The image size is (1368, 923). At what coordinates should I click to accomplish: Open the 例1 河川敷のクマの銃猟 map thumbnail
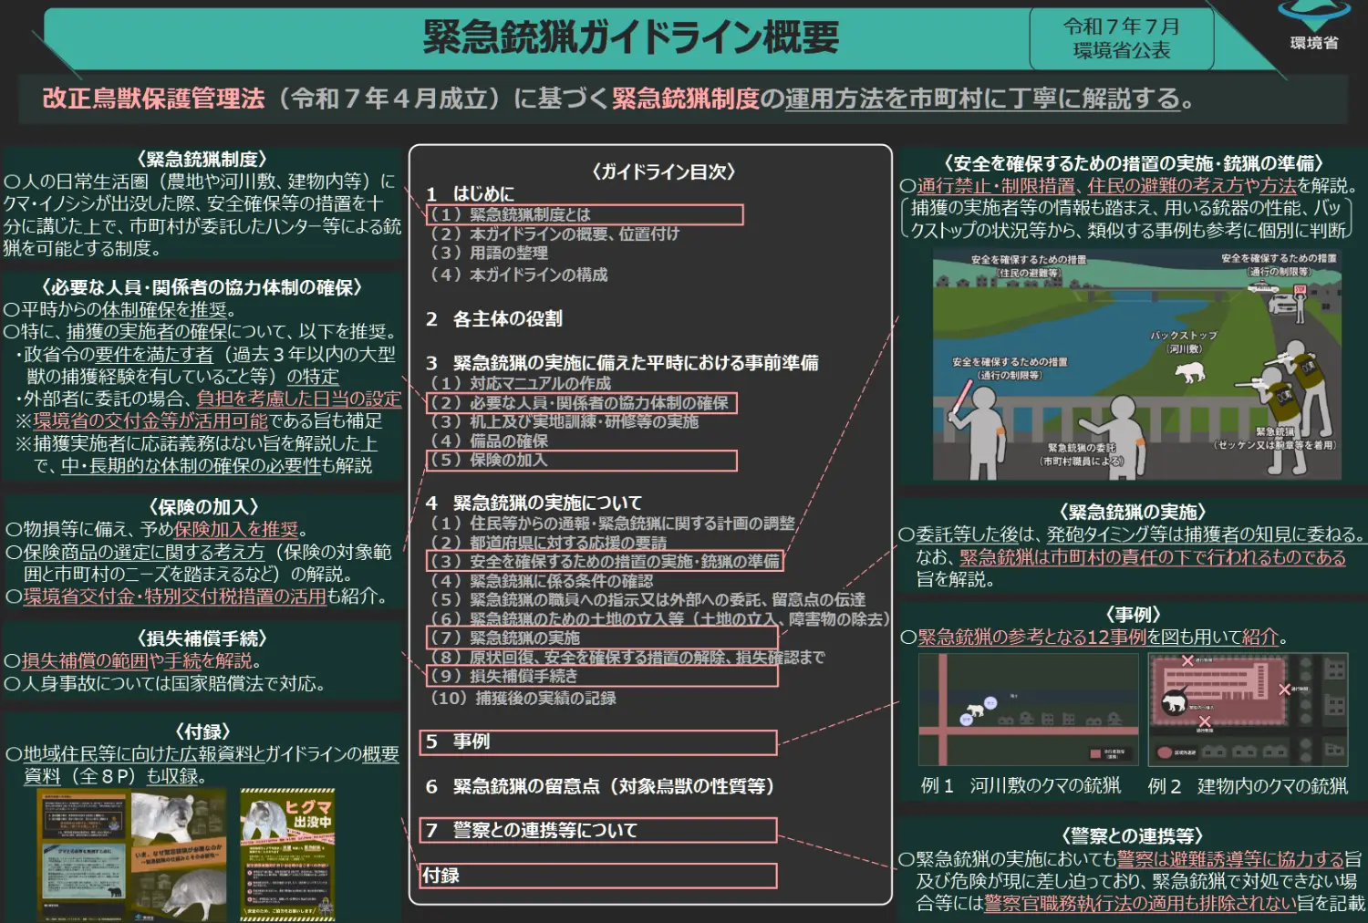[1028, 710]
